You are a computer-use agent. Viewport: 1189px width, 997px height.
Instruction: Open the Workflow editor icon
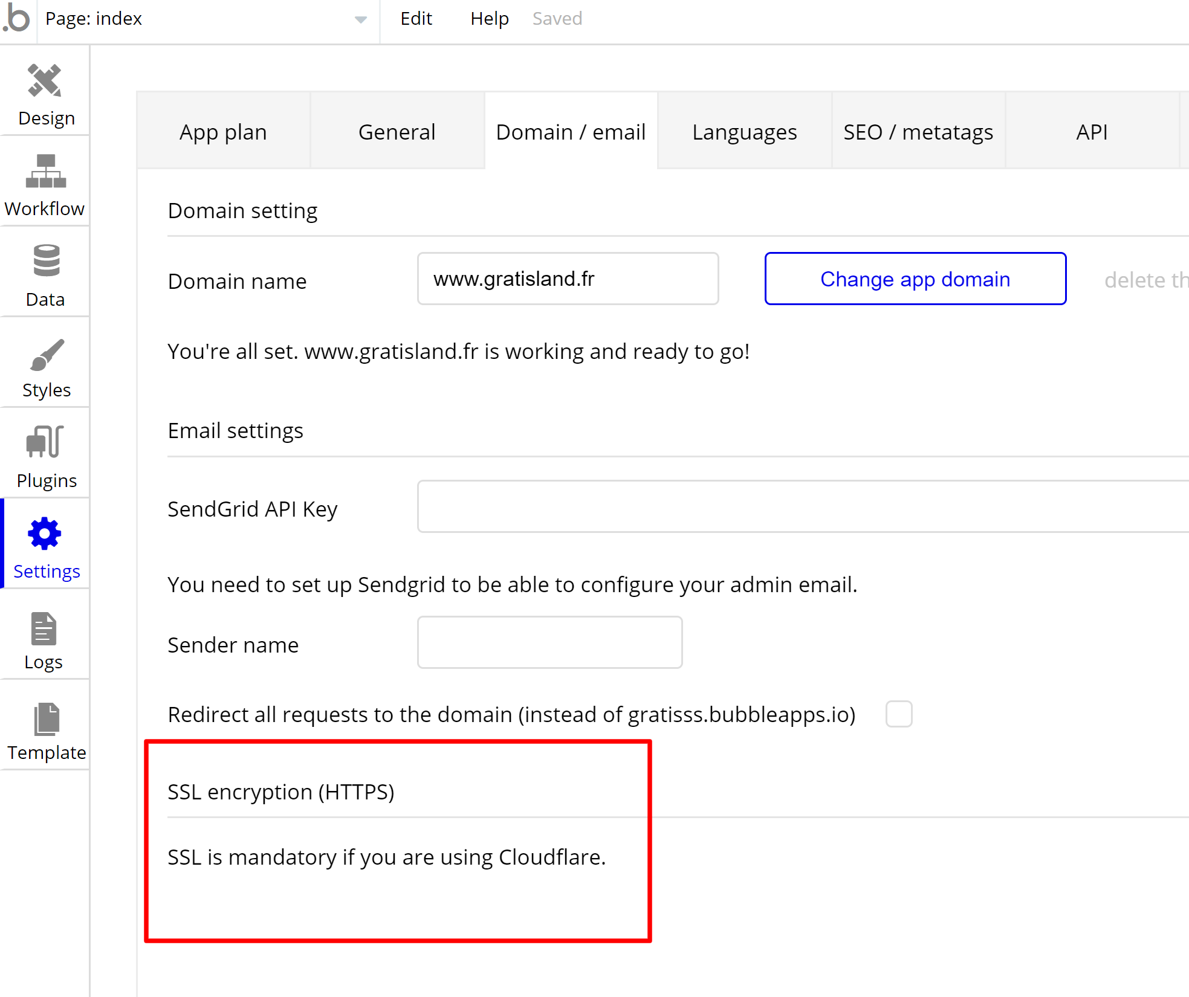(45, 171)
